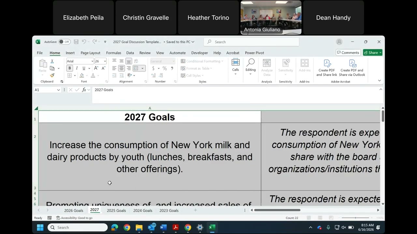Viewport: 417px width, 234px height.
Task: Open Outlook from the Windows taskbar
Action: pyautogui.click(x=151, y=227)
